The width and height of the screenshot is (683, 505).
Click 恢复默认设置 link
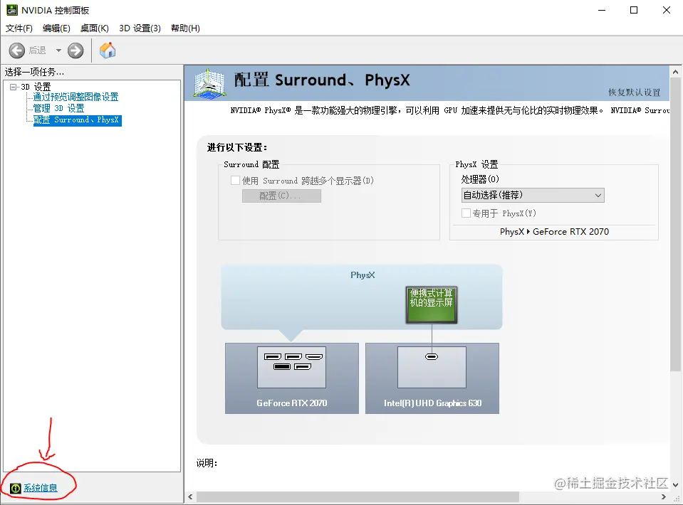click(x=634, y=92)
